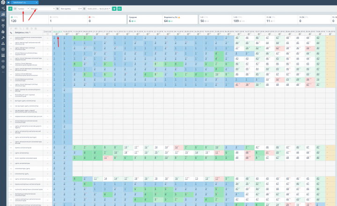Click the query row 'выгодно сдать катализатор'
Viewport: 337px width, 206px height.
tap(25, 101)
